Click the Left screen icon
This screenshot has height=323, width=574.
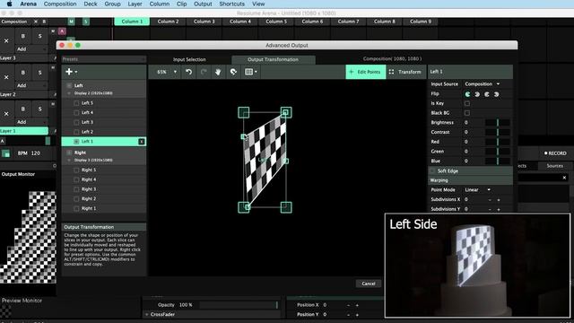point(69,85)
